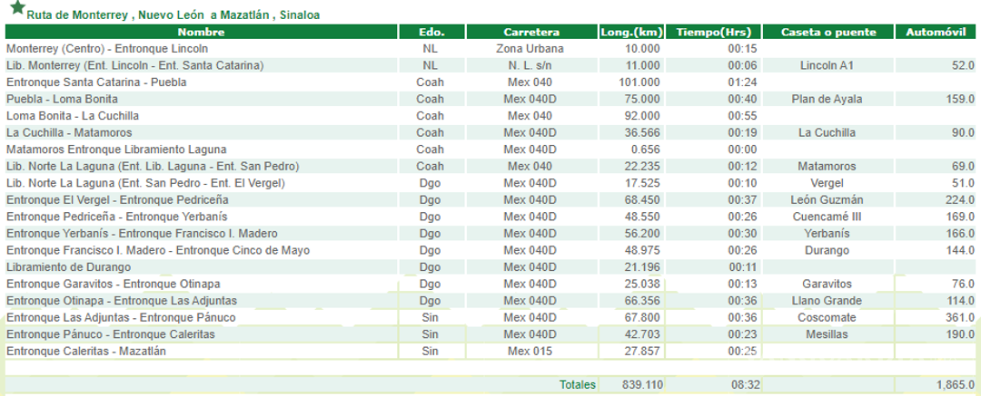Select the Coscomate toll booth cell
Viewport: 981px width, 396px height.
click(827, 318)
